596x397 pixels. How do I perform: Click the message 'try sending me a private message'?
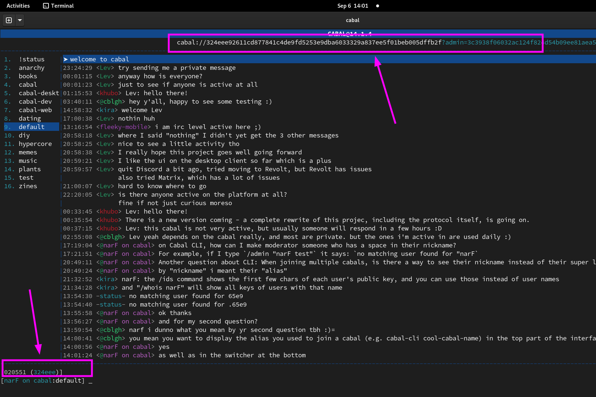pyautogui.click(x=177, y=68)
